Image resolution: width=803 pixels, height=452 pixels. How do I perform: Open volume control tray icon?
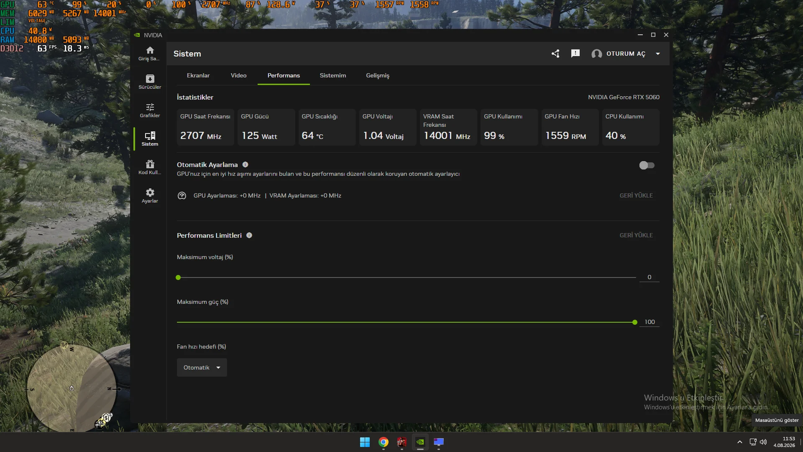763,442
